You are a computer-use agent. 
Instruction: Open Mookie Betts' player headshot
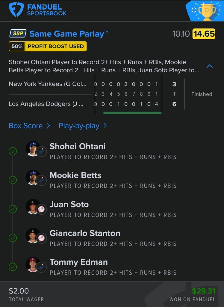point(33,177)
